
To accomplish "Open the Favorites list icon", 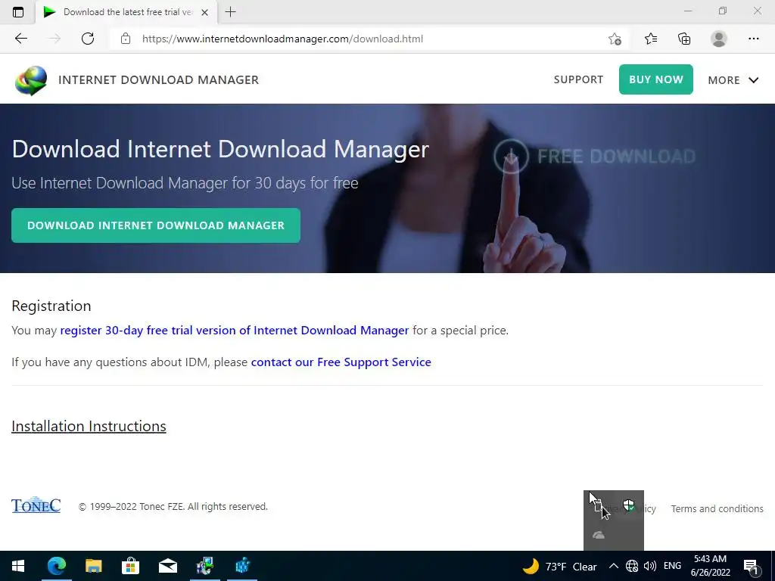I will click(651, 39).
